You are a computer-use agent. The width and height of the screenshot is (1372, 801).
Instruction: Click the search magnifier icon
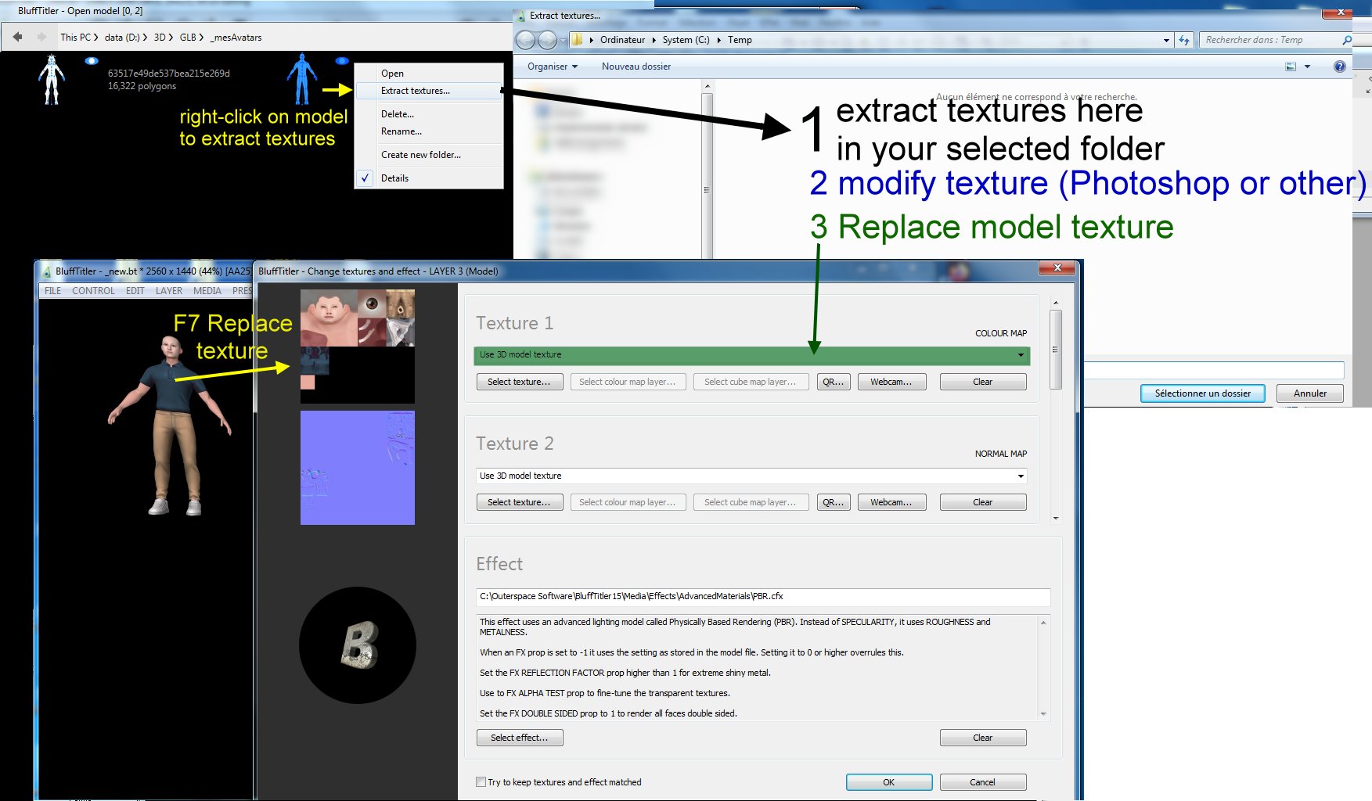coord(1346,40)
